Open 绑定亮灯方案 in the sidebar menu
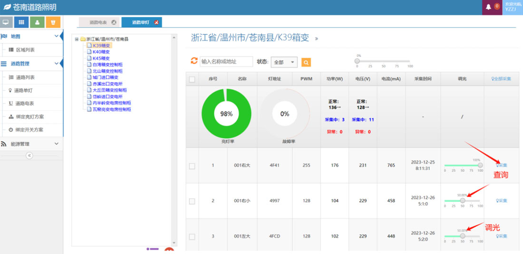The image size is (523, 254). (x=29, y=117)
